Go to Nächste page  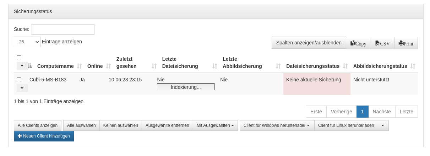pos(382,112)
